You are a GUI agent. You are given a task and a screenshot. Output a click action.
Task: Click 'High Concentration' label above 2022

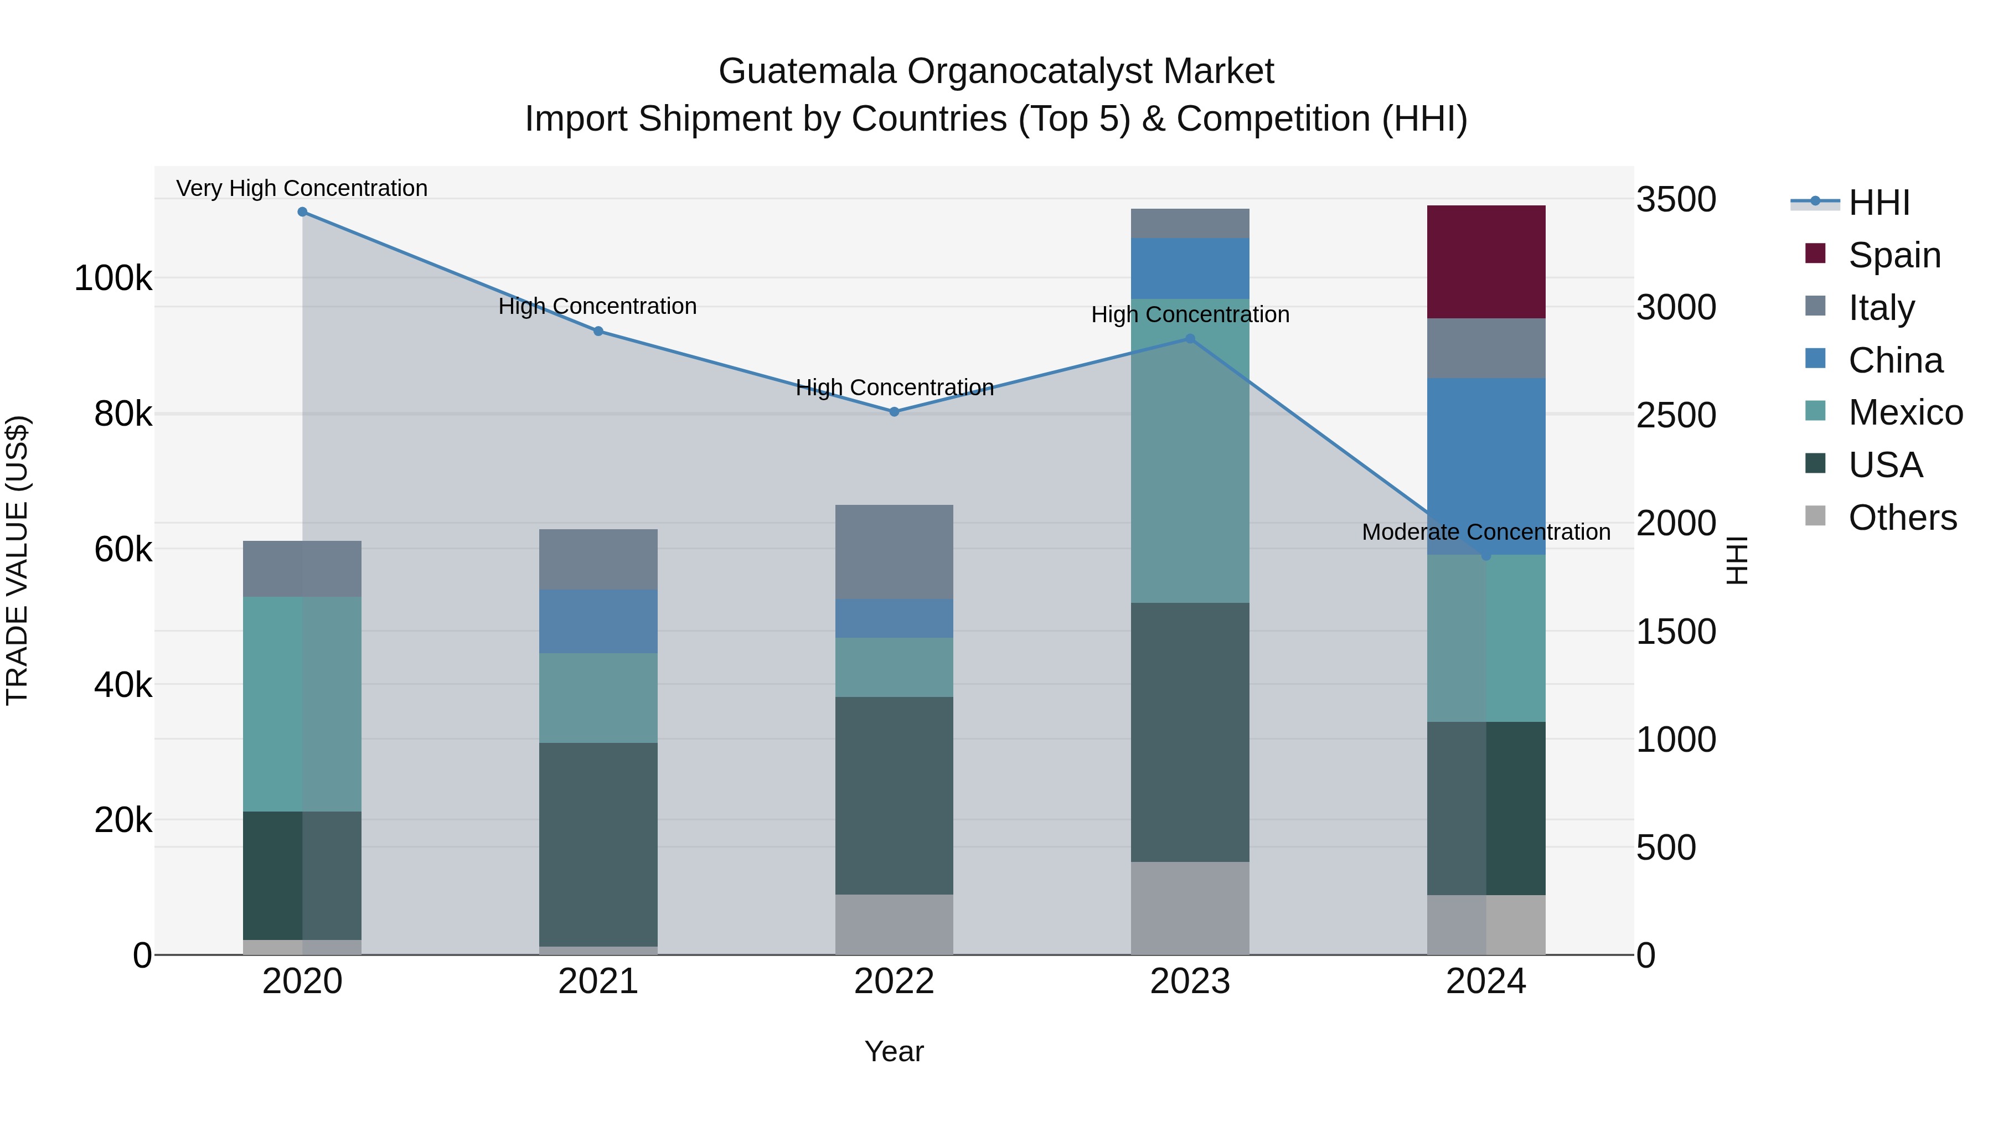pos(895,388)
